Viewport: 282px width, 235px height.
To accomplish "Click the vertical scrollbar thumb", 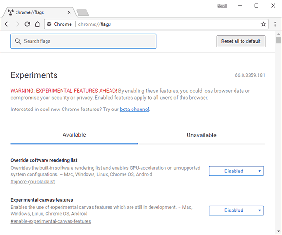I will point(278,40).
